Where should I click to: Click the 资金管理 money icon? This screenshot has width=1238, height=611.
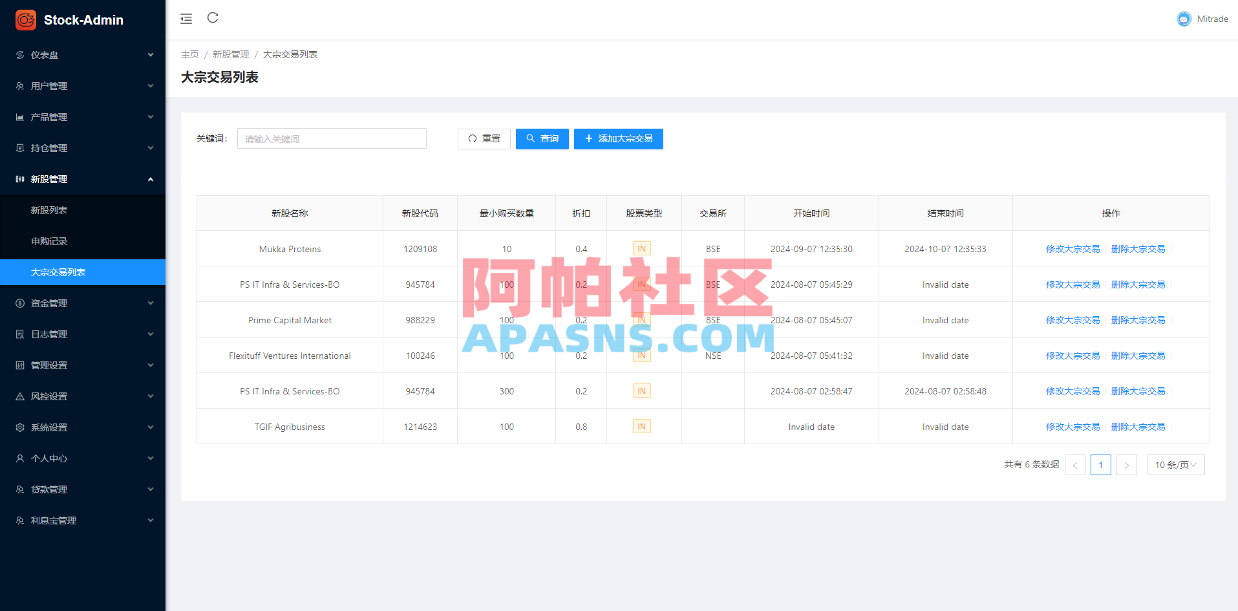pos(19,303)
